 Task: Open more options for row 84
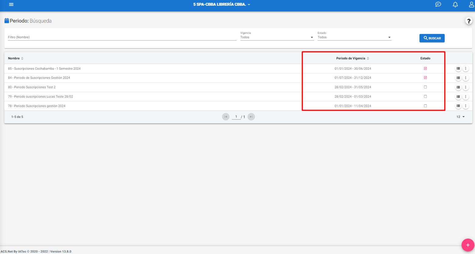(466, 78)
